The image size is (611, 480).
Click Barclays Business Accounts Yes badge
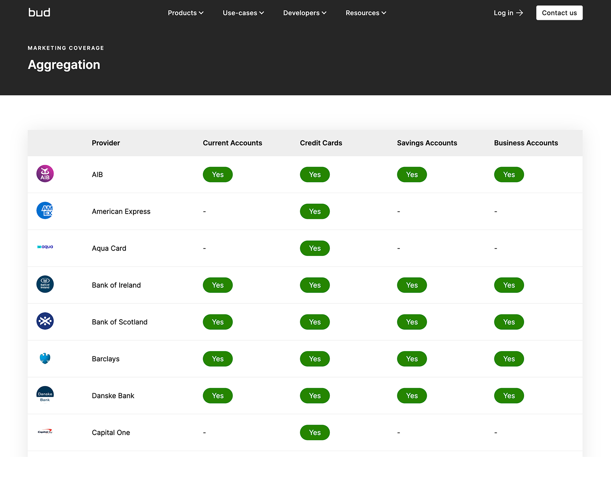click(x=509, y=359)
